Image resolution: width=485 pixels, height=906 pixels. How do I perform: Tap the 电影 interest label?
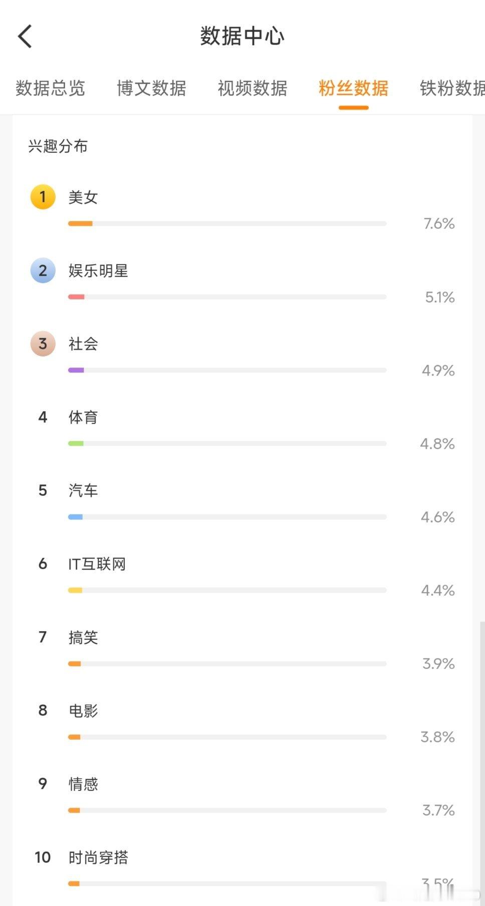tap(83, 710)
